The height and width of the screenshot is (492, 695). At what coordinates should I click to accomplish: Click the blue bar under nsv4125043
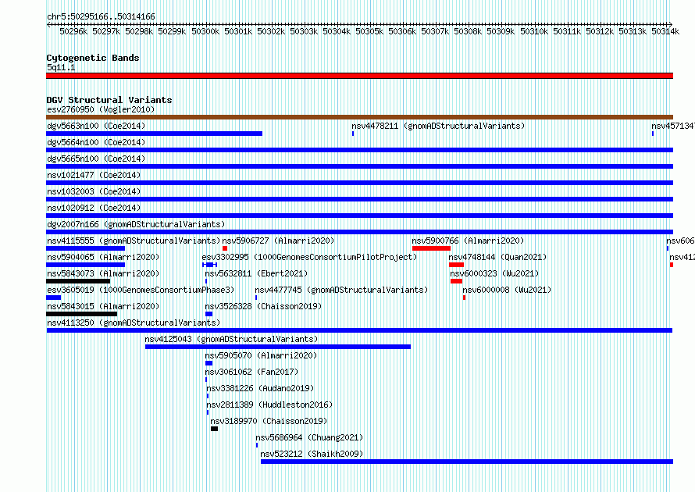click(278, 347)
